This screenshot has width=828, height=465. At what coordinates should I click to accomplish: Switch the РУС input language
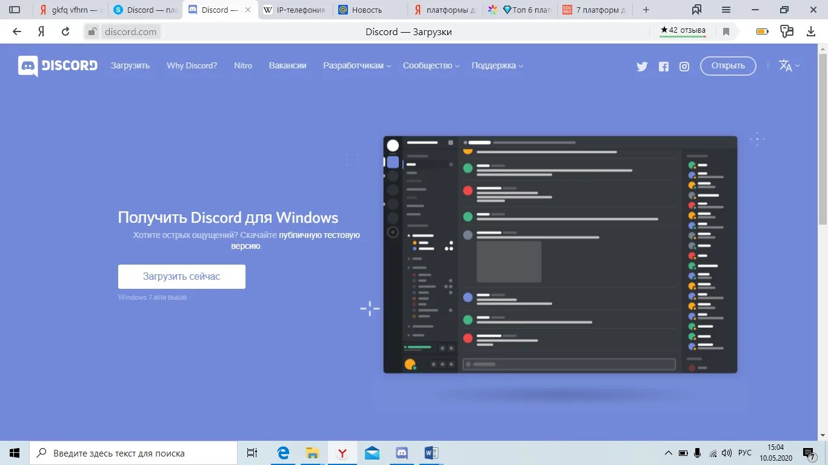pyautogui.click(x=745, y=453)
